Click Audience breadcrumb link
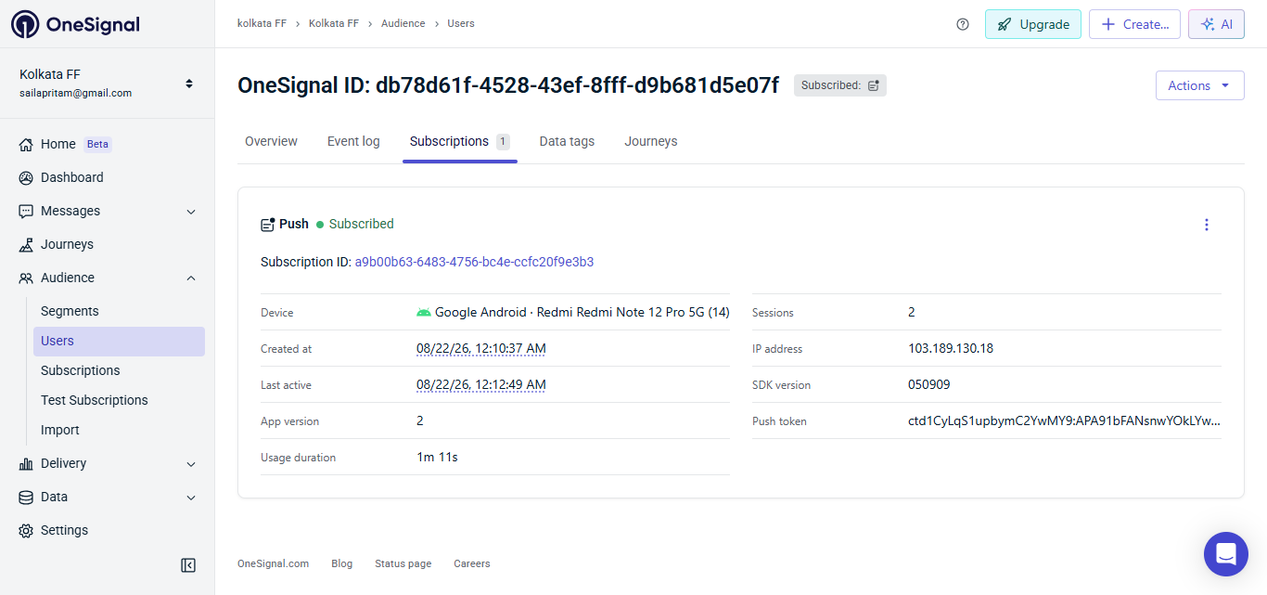The width and height of the screenshot is (1267, 595). tap(403, 24)
